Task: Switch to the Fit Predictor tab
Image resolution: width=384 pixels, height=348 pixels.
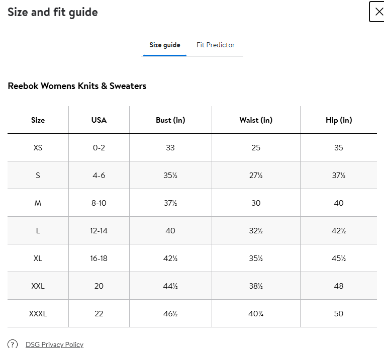Action: [x=216, y=45]
